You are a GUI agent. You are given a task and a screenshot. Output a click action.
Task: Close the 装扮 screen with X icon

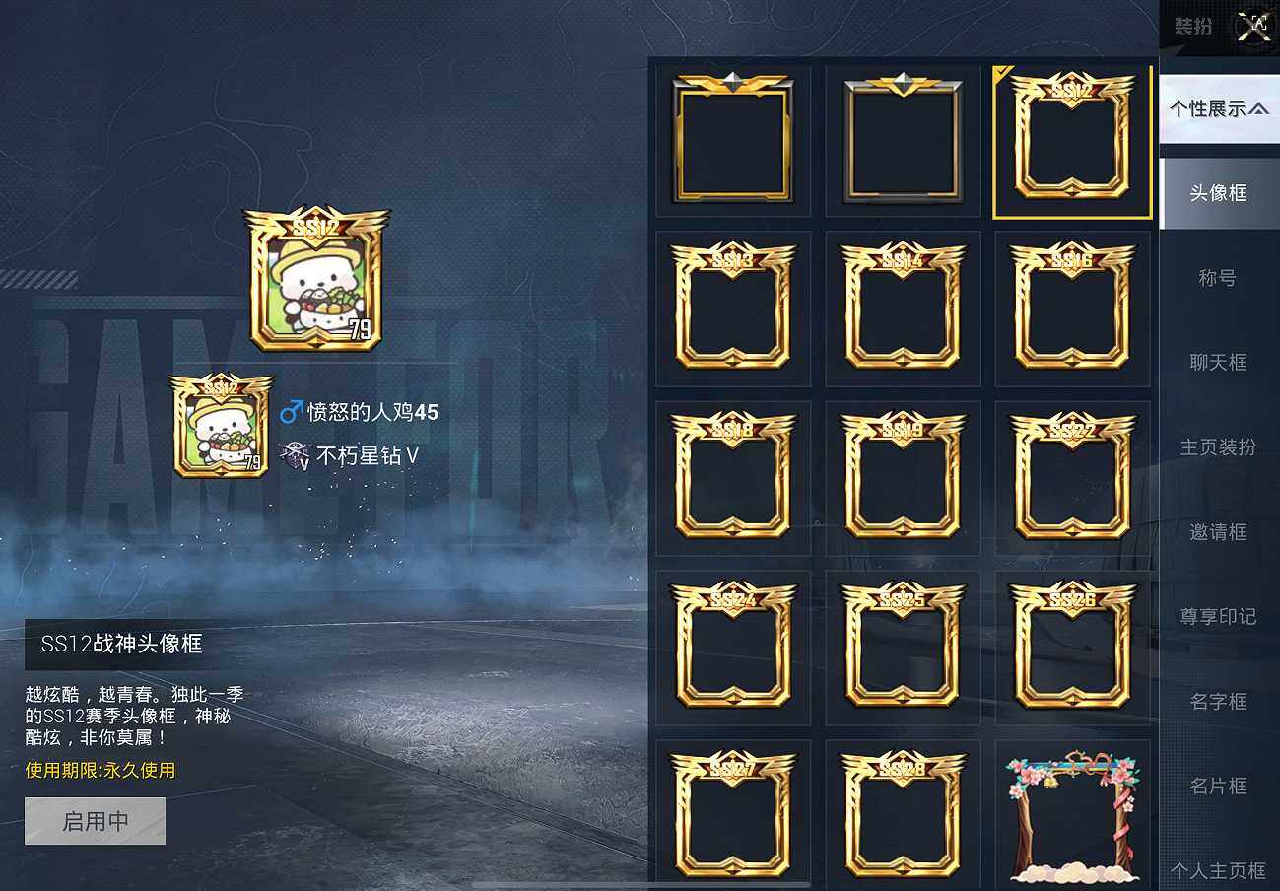(1253, 27)
